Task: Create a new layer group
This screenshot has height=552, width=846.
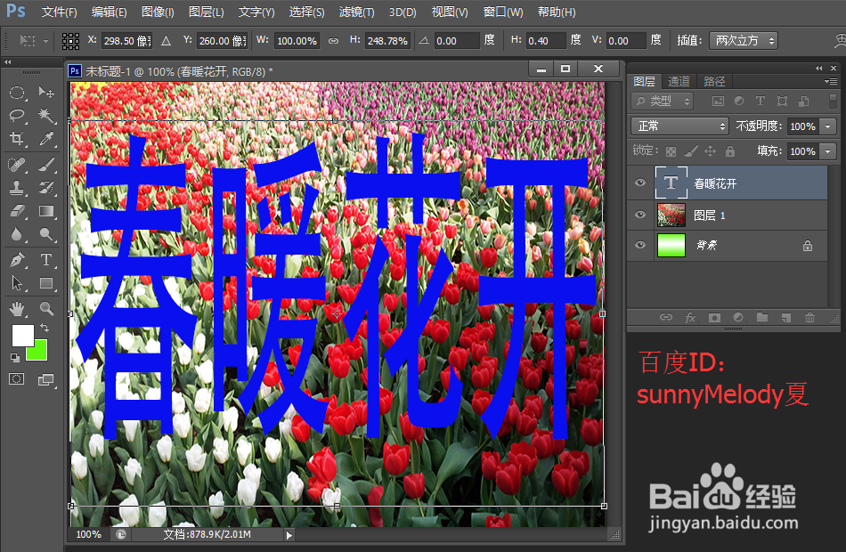Action: 761,317
